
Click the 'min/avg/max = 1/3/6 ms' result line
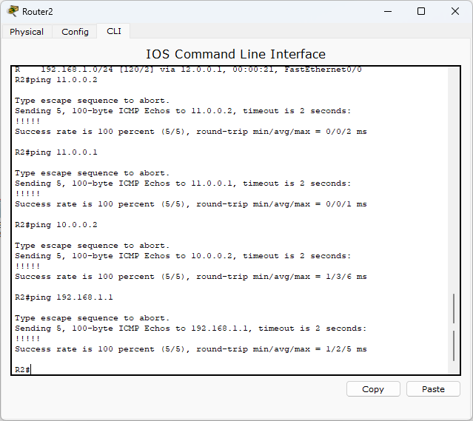tap(191, 277)
